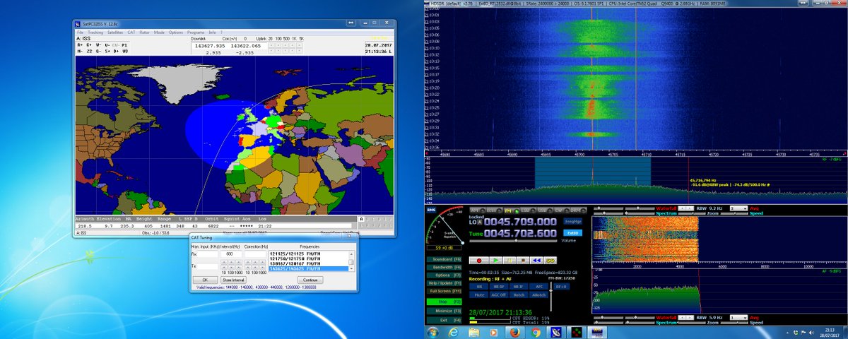The width and height of the screenshot is (848, 339).
Task: Switch to the SatPC32ISS taskbar icon
Action: (x=556, y=332)
